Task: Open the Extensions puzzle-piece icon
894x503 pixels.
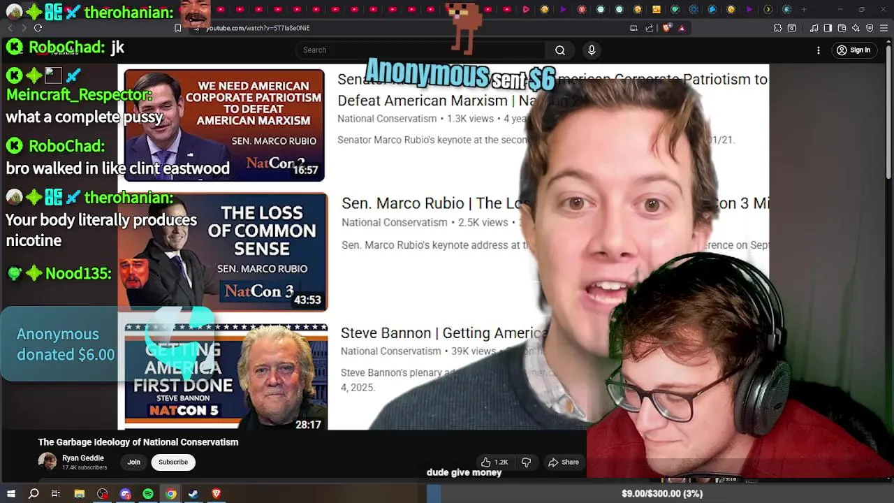Action: [777, 28]
